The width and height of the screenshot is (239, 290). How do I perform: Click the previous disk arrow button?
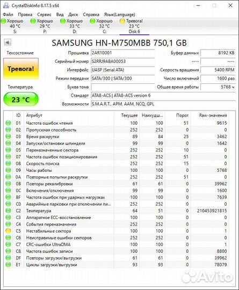tap(8, 42)
